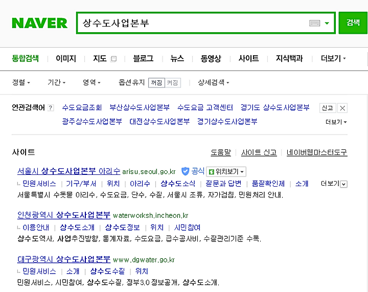Open the 정렬 sort dropdown
Viewport: 368px width, 292px height.
point(21,82)
